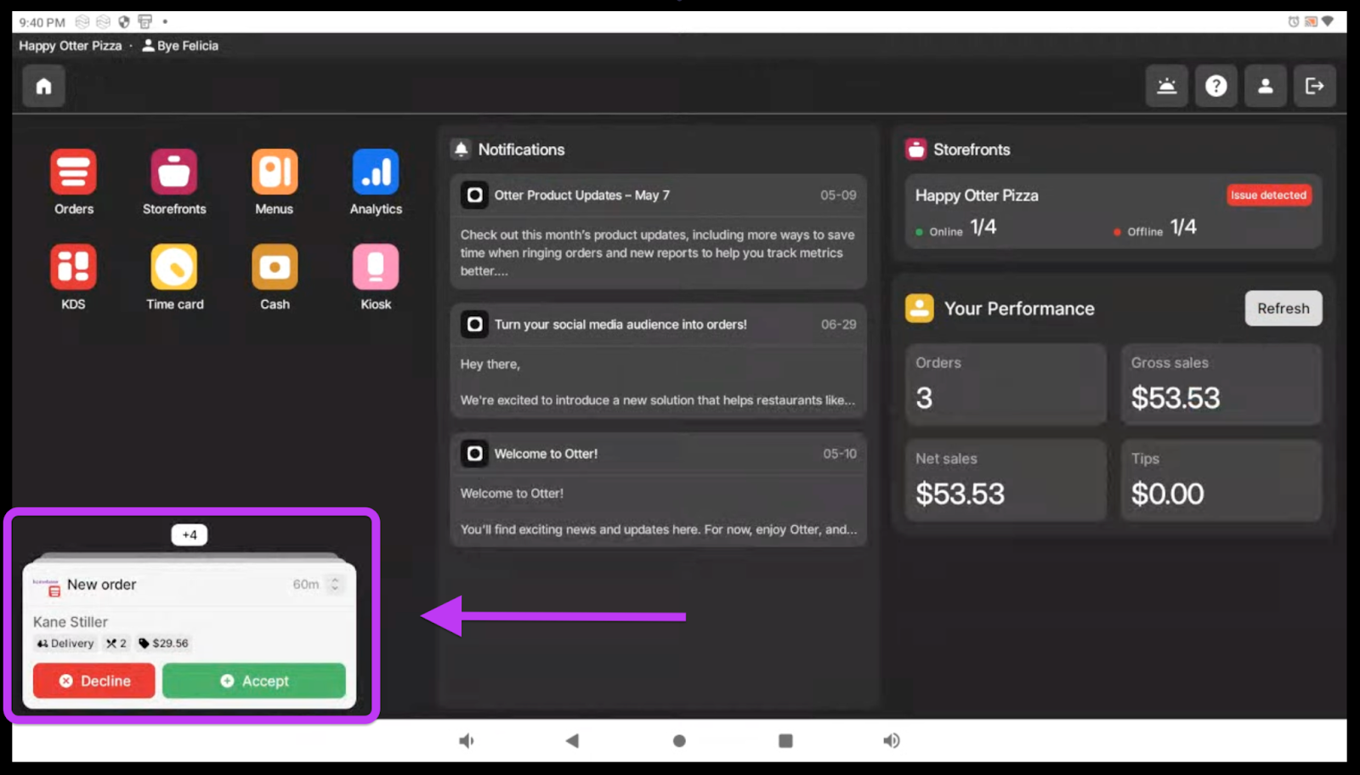
Task: Click the Issue detected badge
Action: tap(1269, 195)
